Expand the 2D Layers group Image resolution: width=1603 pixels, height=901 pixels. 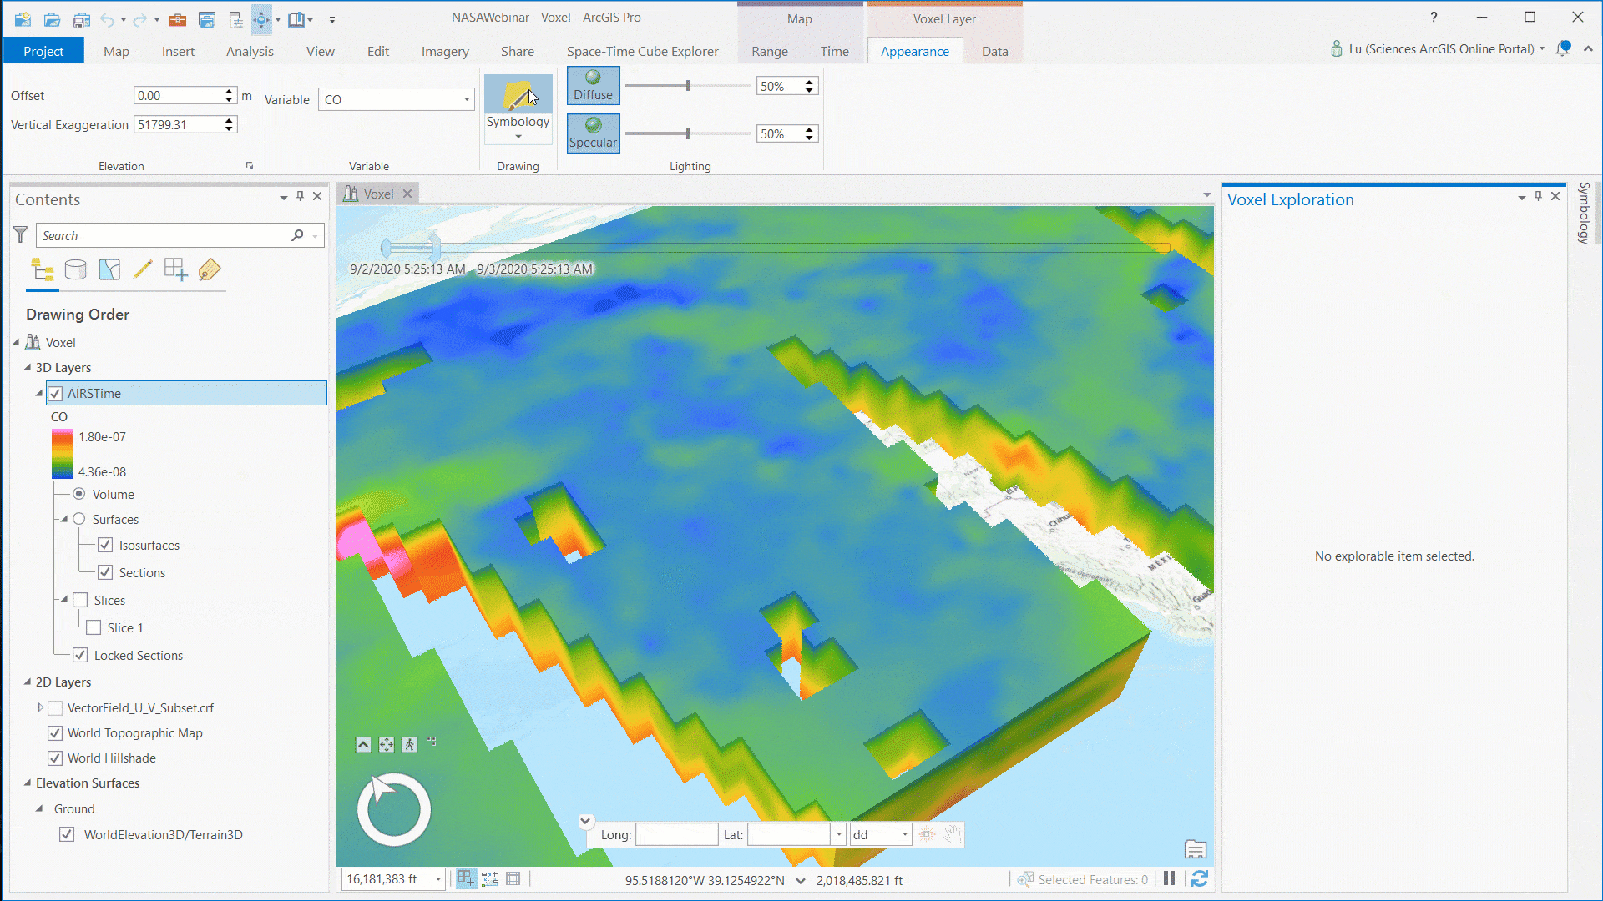click(x=27, y=682)
